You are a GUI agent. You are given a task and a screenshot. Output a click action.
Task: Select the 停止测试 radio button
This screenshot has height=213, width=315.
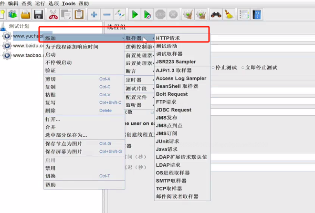tap(224, 68)
